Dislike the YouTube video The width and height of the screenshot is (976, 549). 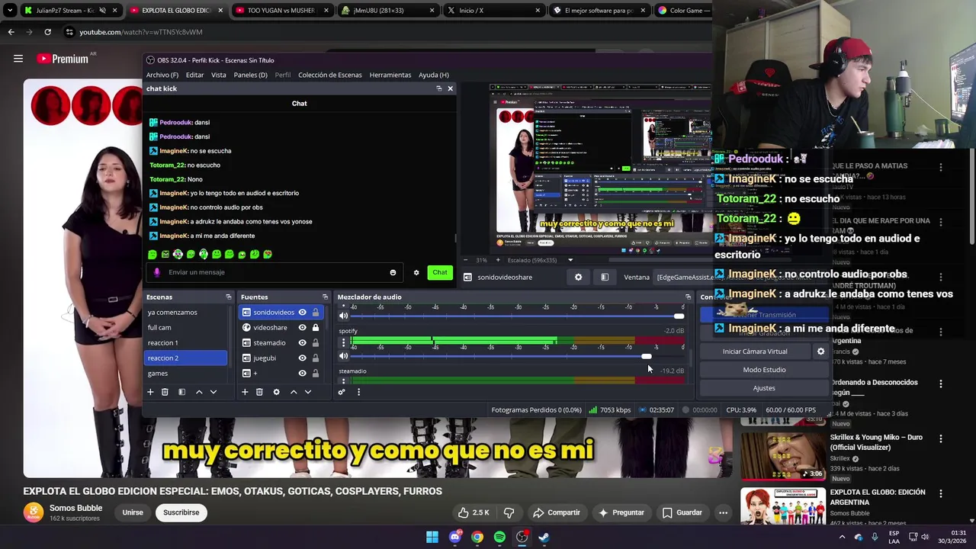[x=509, y=512]
